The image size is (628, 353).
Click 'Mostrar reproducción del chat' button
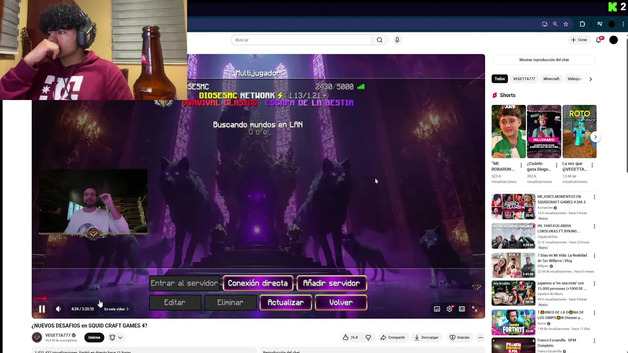544,60
